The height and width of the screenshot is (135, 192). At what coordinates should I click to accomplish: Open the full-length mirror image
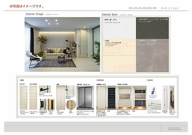(172, 98)
